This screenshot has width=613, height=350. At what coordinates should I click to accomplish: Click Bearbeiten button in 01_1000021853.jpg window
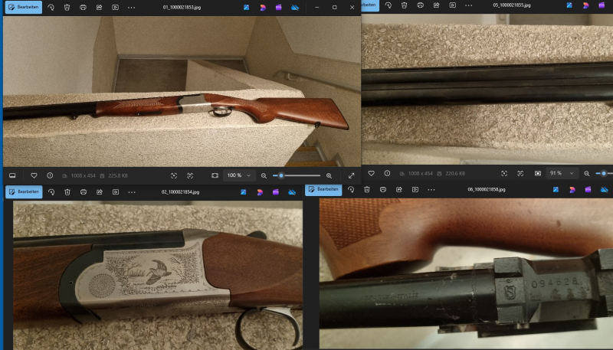click(24, 7)
